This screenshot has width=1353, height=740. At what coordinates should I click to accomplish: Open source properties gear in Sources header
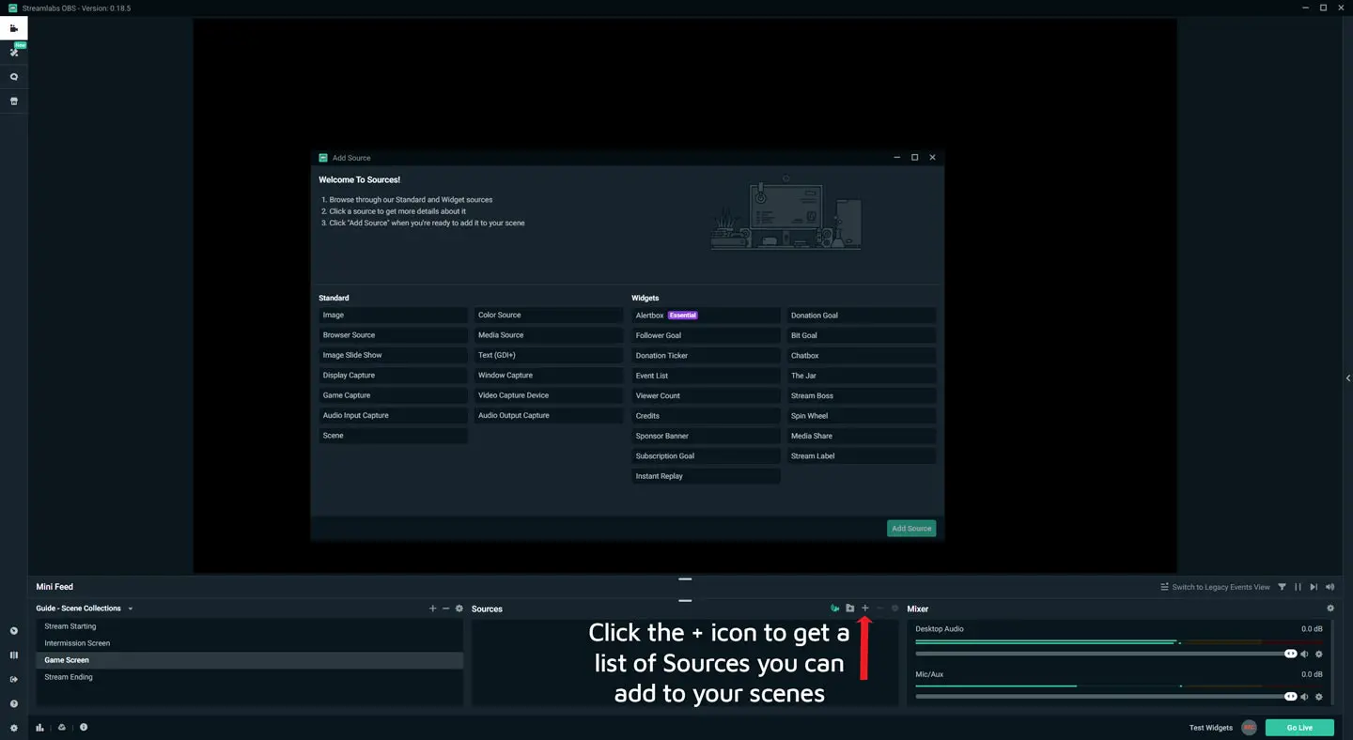click(x=894, y=609)
